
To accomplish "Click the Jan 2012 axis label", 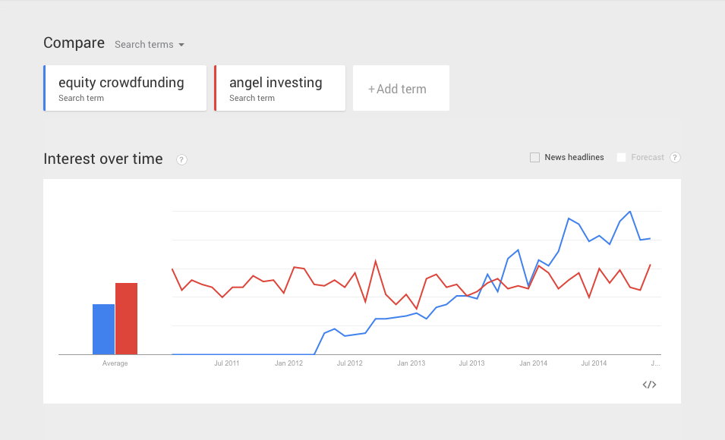I will pyautogui.click(x=288, y=363).
